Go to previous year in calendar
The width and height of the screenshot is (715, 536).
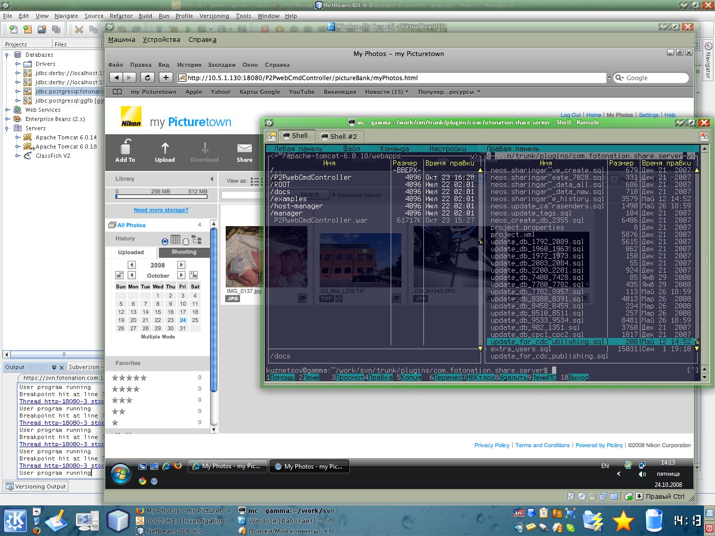tap(132, 265)
